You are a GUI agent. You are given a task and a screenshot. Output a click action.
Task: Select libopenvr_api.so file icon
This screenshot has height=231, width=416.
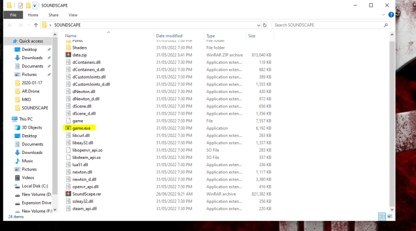(x=68, y=150)
